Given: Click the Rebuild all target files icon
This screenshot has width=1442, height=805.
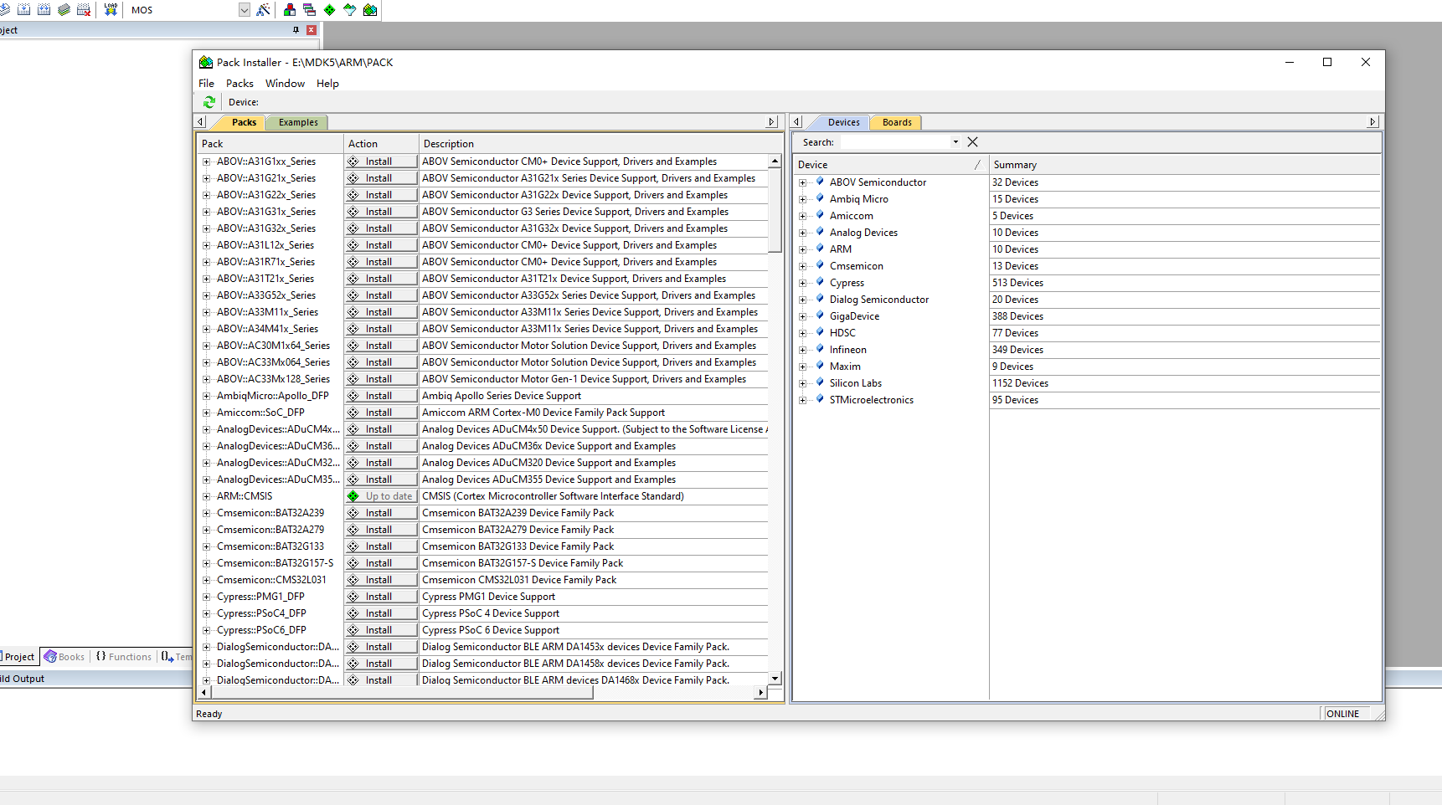Looking at the screenshot, I should coord(44,10).
